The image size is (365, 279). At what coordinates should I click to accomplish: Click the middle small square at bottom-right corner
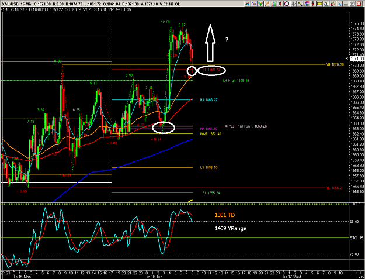coord(358,273)
